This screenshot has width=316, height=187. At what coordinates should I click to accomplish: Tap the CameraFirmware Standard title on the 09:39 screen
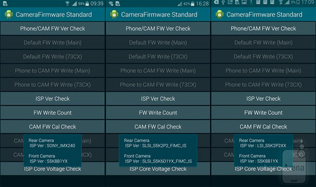click(54, 15)
